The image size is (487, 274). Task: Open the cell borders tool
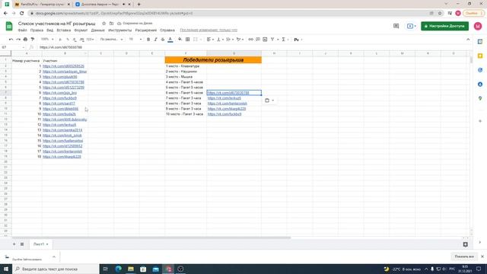point(188,40)
